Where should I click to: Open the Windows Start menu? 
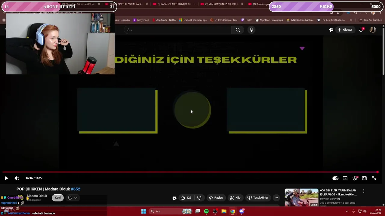pyautogui.click(x=144, y=211)
